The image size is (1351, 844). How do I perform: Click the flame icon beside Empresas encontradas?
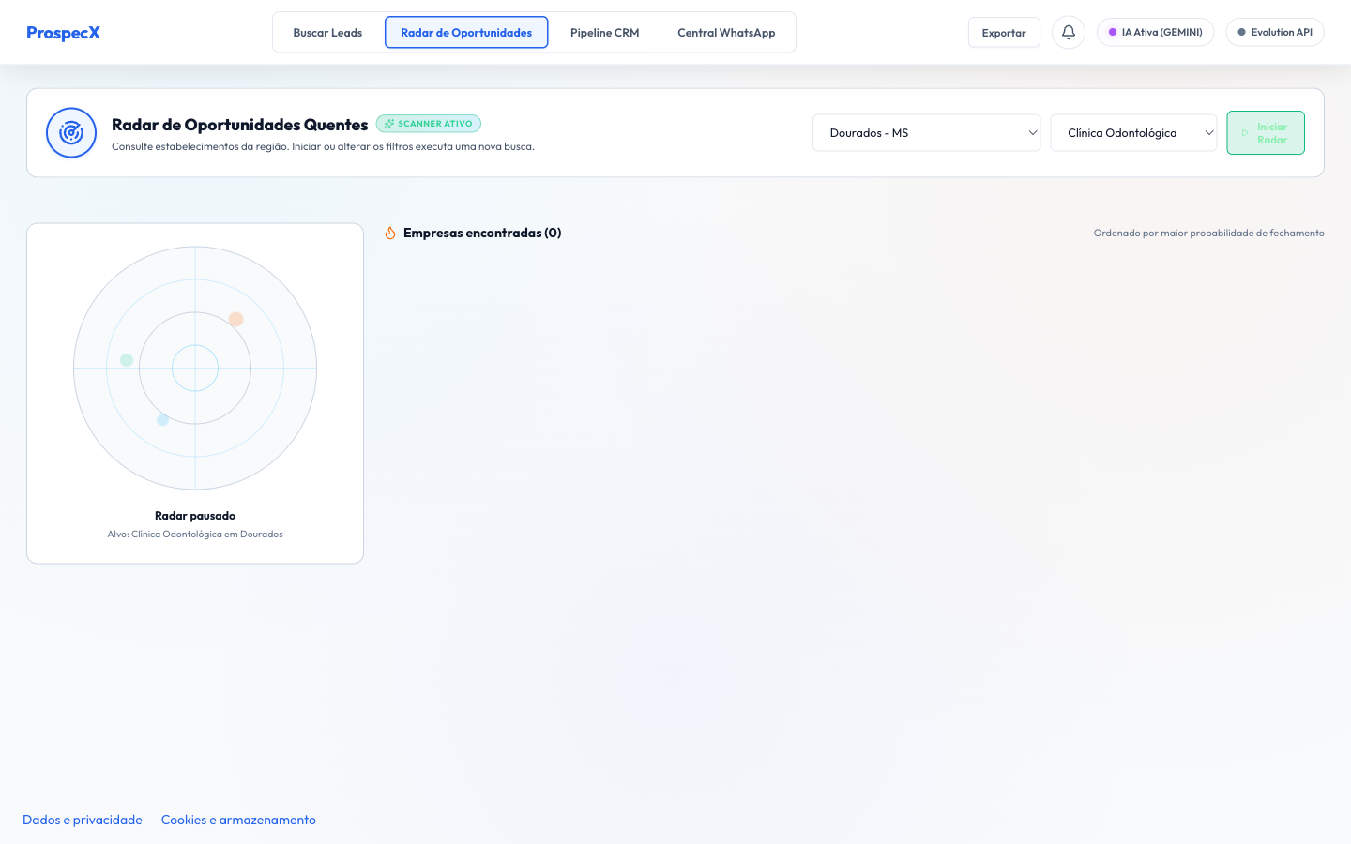tap(390, 234)
